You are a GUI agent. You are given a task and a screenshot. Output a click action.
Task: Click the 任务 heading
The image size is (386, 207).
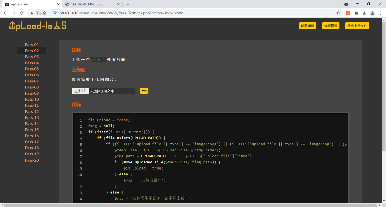[76, 50]
